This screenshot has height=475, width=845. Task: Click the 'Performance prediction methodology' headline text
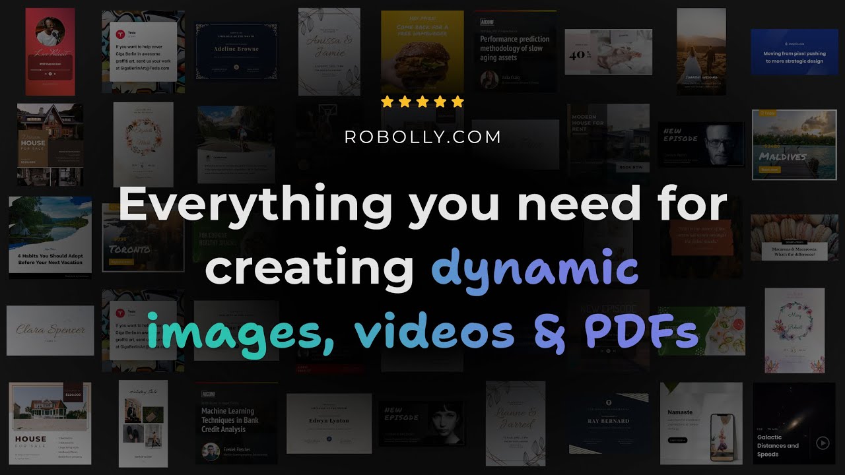pyautogui.click(x=515, y=48)
